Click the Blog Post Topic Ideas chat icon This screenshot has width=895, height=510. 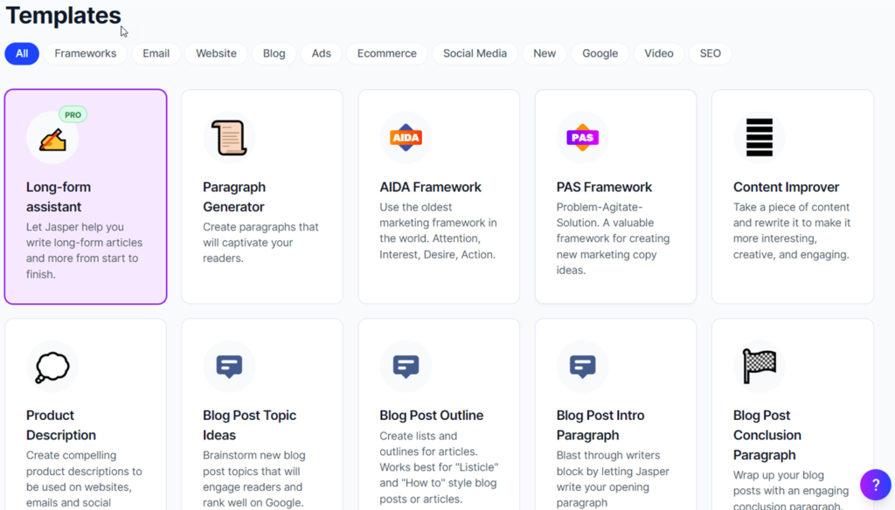(x=229, y=366)
